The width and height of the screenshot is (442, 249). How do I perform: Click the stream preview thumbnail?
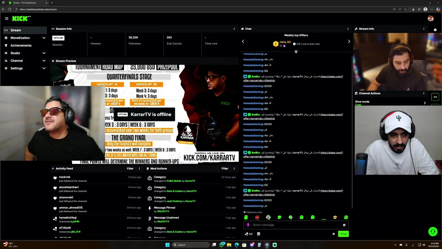(144, 114)
